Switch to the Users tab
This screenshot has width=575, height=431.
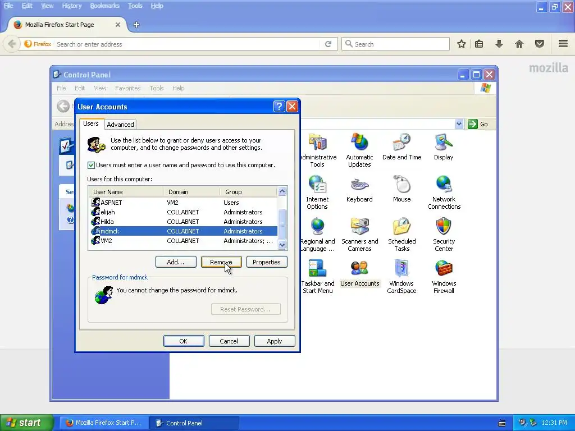click(x=90, y=123)
